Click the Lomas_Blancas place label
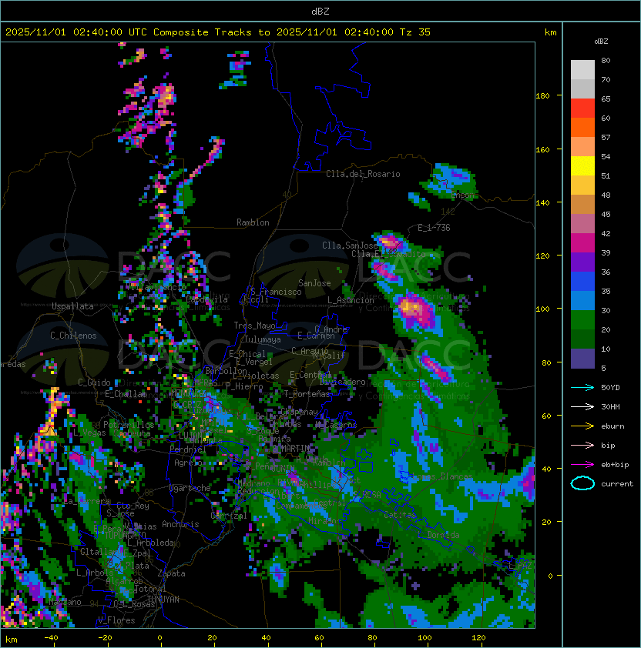 pos(442,476)
